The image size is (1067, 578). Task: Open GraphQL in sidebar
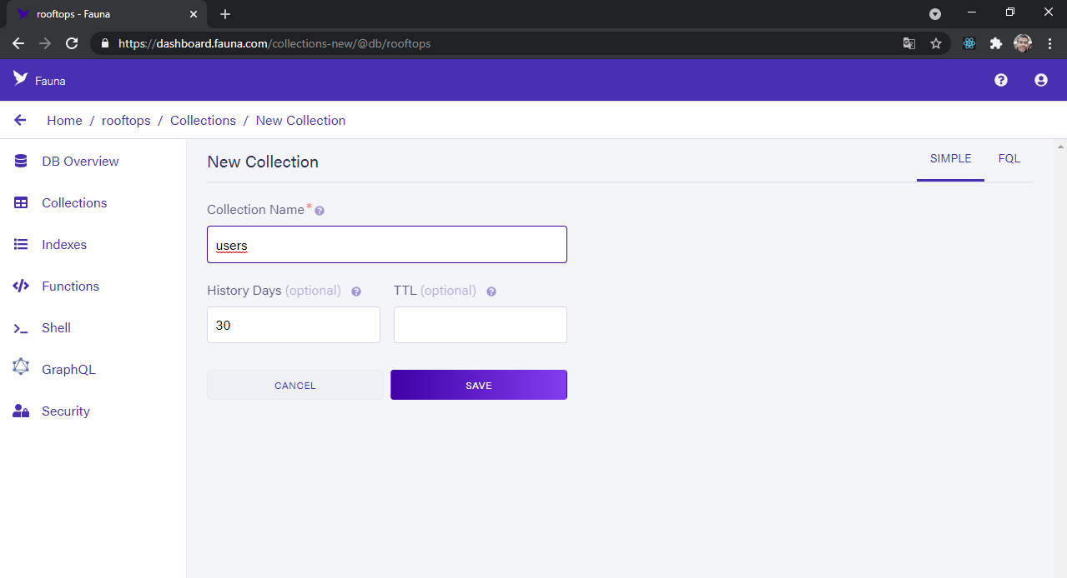68,370
